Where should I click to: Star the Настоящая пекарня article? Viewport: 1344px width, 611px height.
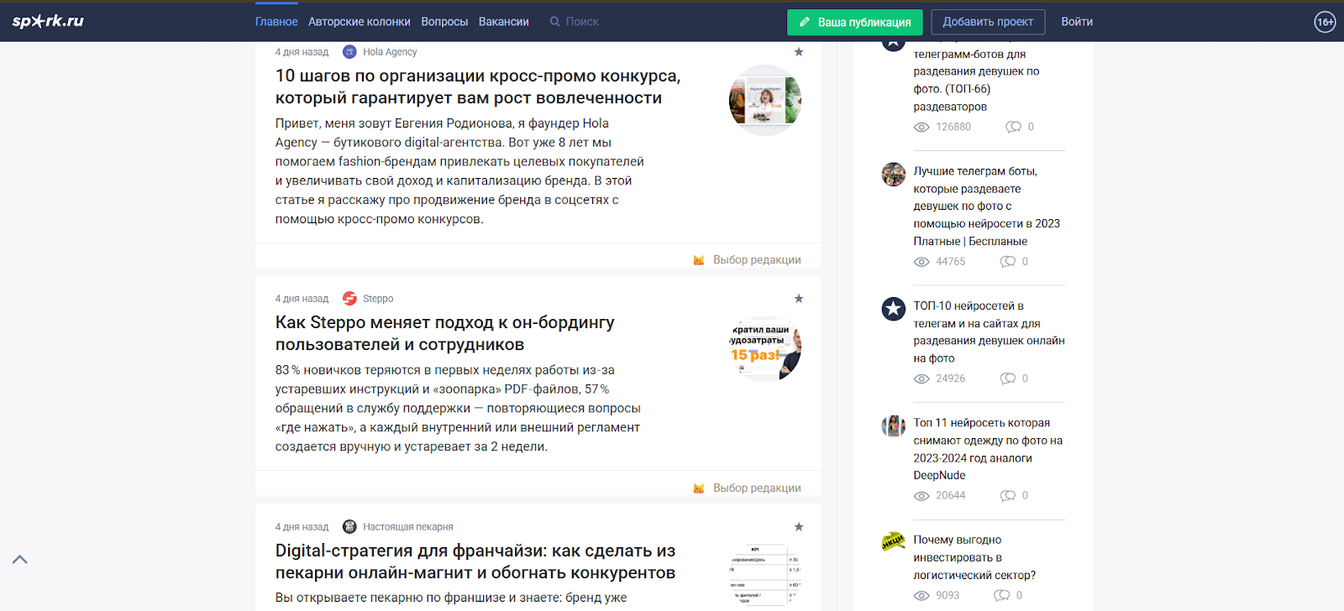799,527
